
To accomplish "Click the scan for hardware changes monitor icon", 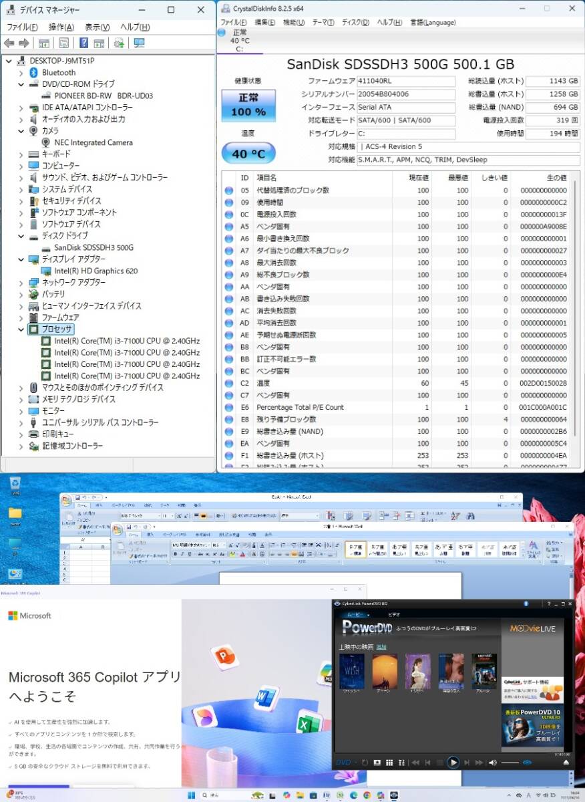I will (139, 43).
